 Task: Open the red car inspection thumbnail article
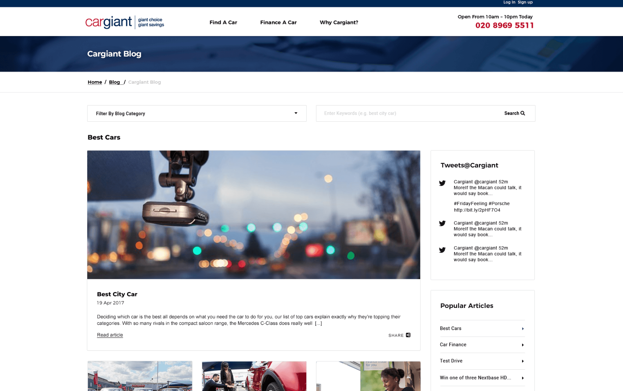(254, 376)
